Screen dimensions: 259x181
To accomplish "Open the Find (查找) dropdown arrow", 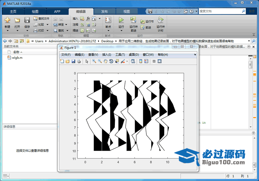I will [67, 30].
